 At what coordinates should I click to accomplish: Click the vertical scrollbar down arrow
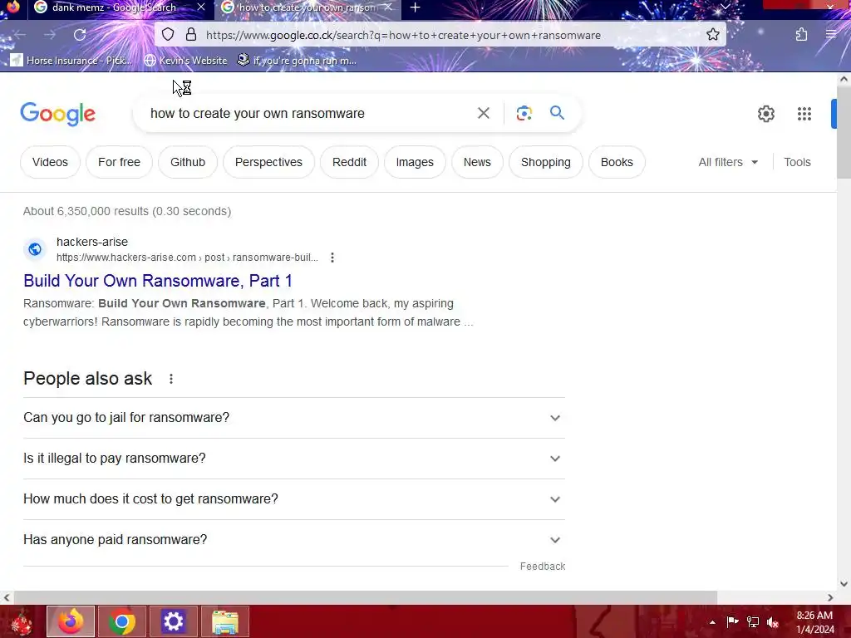pos(844,584)
